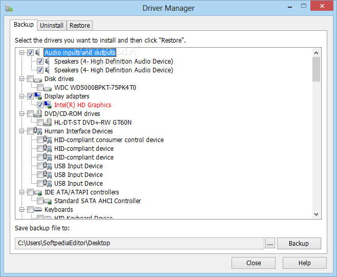This screenshot has height=277, width=337.
Task: Check the WDC WD5000BPKT-75PK4T0 checkbox
Action: pyautogui.click(x=40, y=87)
